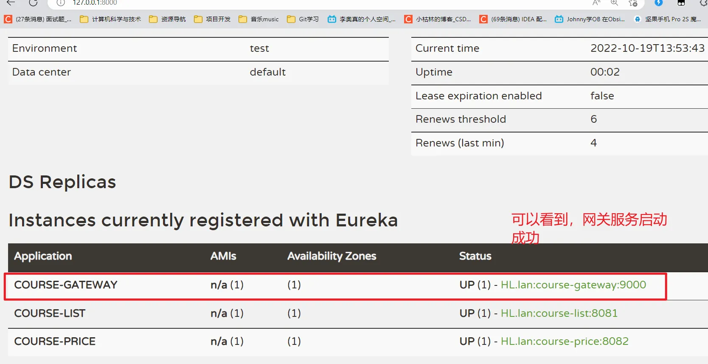Open the Johnny学OB bookmark
This screenshot has width=708, height=364.
[x=590, y=19]
